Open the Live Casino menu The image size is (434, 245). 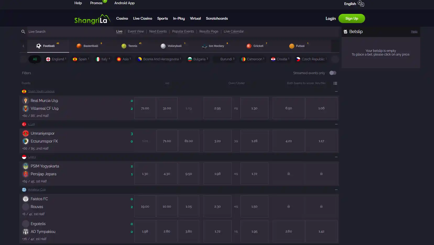(142, 18)
